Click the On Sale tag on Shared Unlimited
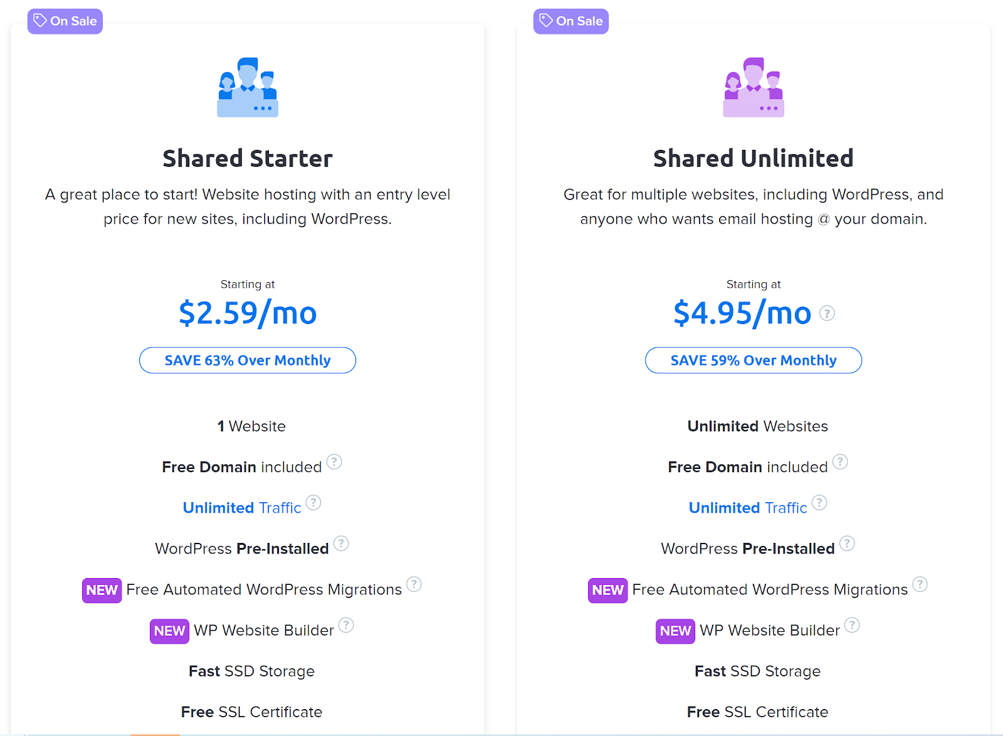The width and height of the screenshot is (1003, 736). point(571,21)
